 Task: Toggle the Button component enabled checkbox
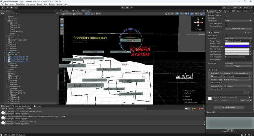tap(212, 32)
